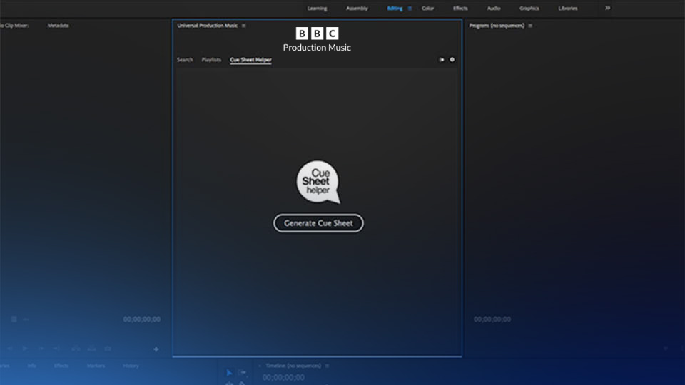Switch to the Assembly workspace
This screenshot has height=385, width=685.
(357, 9)
